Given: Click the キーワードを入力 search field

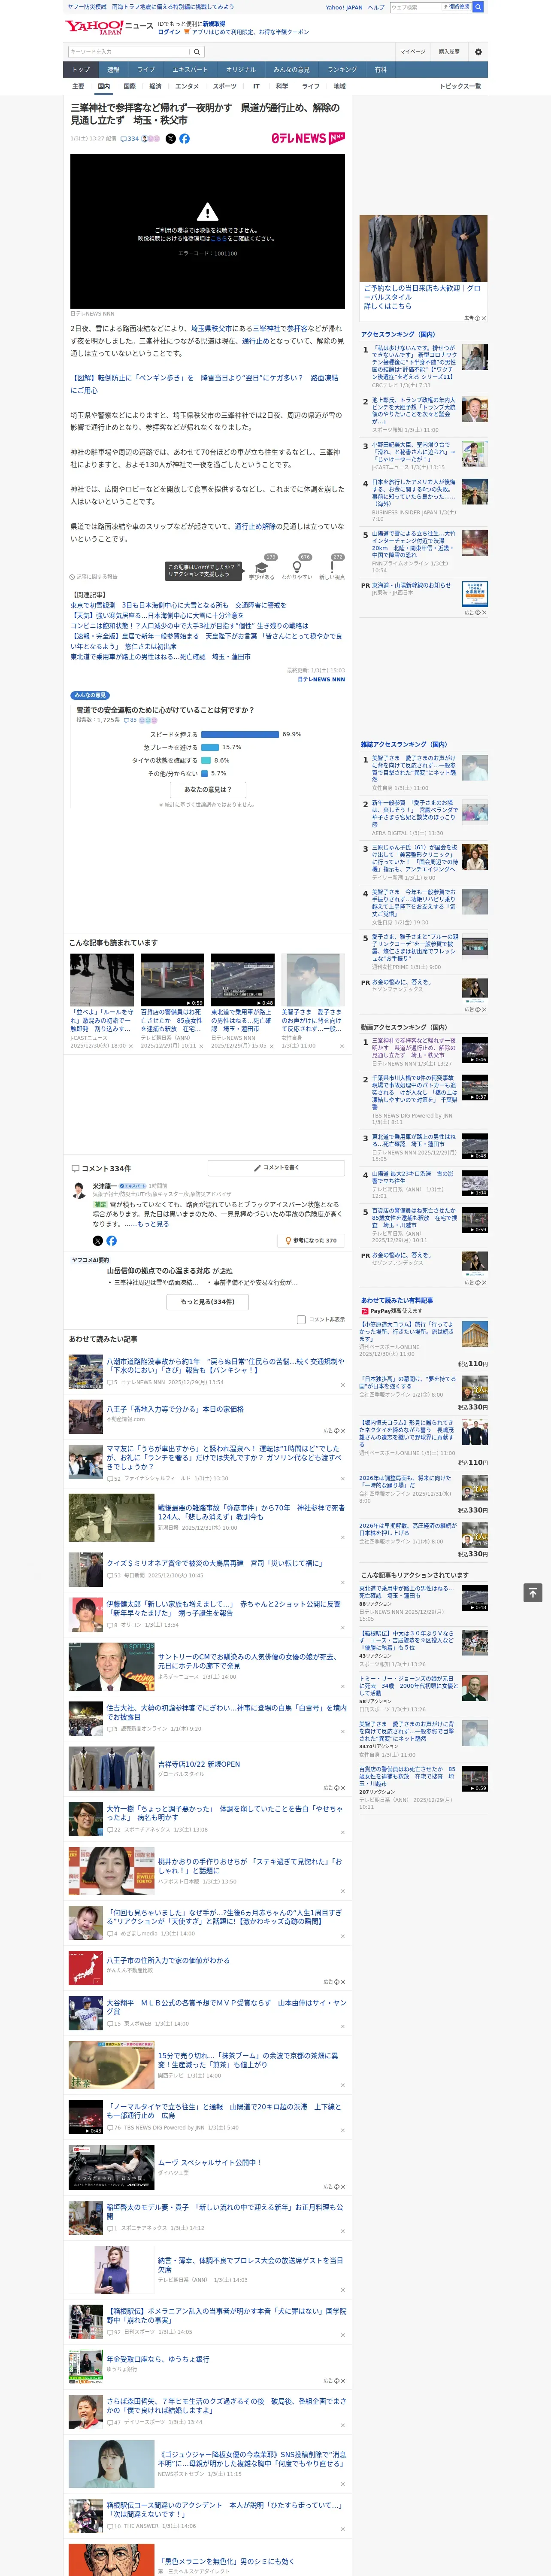Looking at the screenshot, I should pos(129,51).
